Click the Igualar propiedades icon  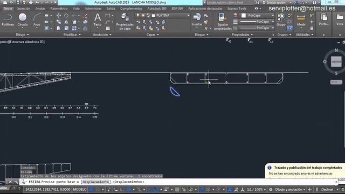[x=223, y=22]
